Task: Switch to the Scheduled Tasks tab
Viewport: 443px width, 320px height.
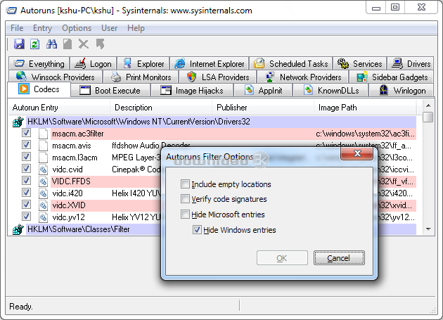Action: pyautogui.click(x=291, y=63)
